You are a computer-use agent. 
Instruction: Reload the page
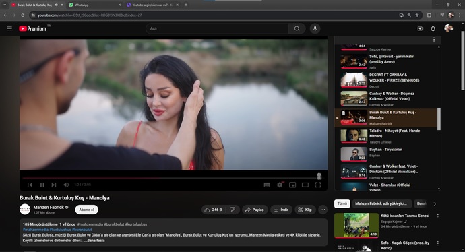pos(22,15)
